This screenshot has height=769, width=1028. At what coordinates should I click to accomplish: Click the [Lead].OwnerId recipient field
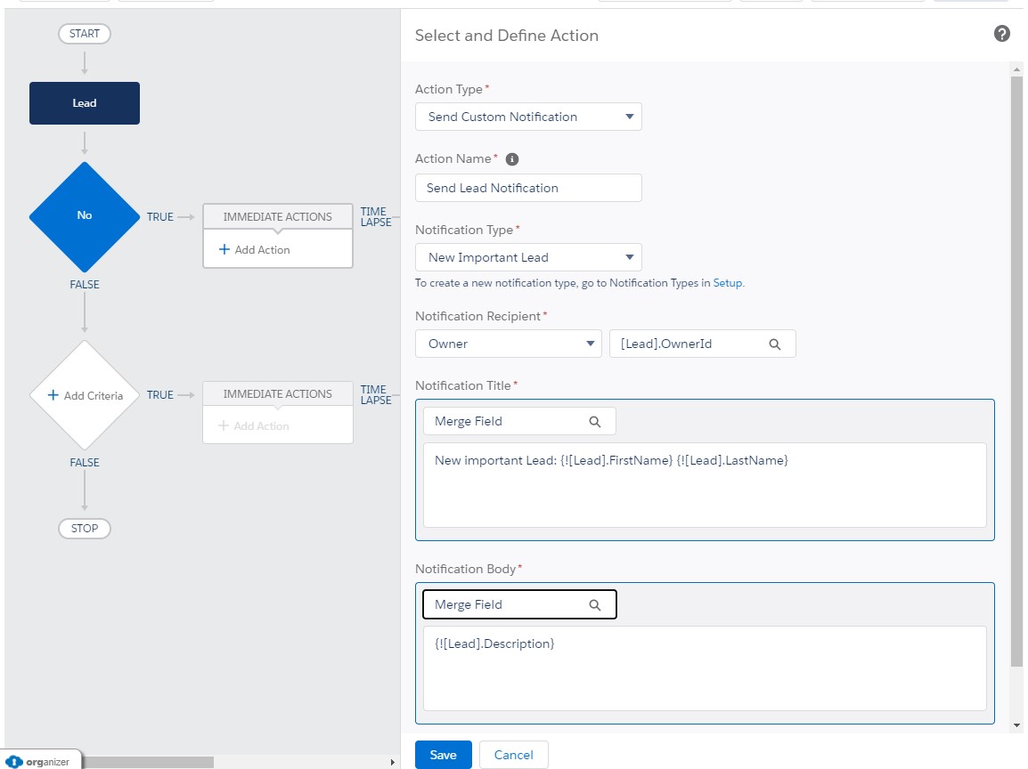703,344
